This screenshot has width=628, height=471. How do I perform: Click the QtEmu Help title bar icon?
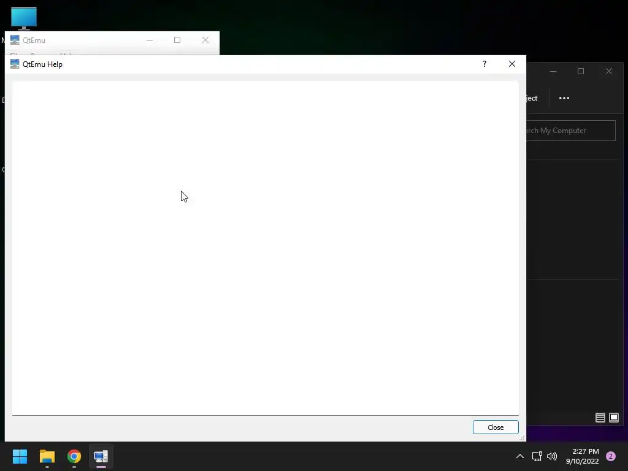point(15,64)
